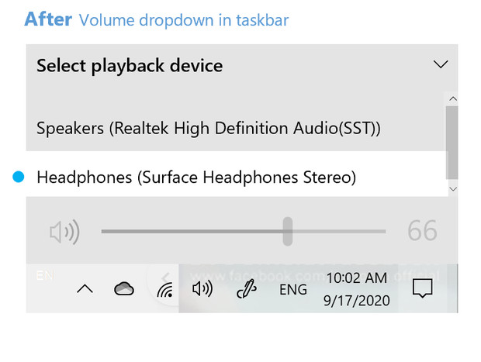Mute using the speaker icon beside the slider
The image size is (481, 362).
click(x=64, y=231)
